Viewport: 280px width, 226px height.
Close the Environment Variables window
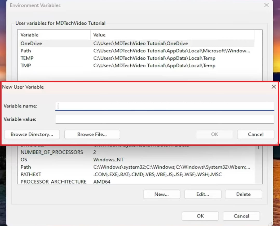click(x=267, y=5)
